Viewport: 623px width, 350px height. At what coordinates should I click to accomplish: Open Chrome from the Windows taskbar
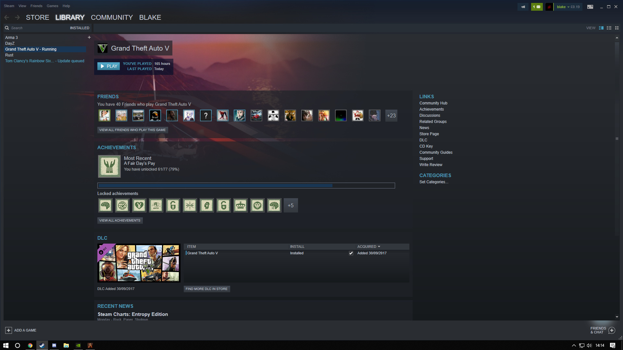30,345
